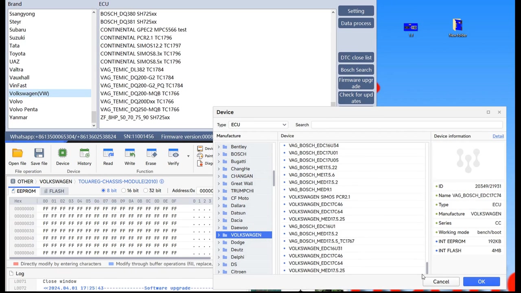Click the Data process button
The image size is (521, 293).
click(x=356, y=23)
